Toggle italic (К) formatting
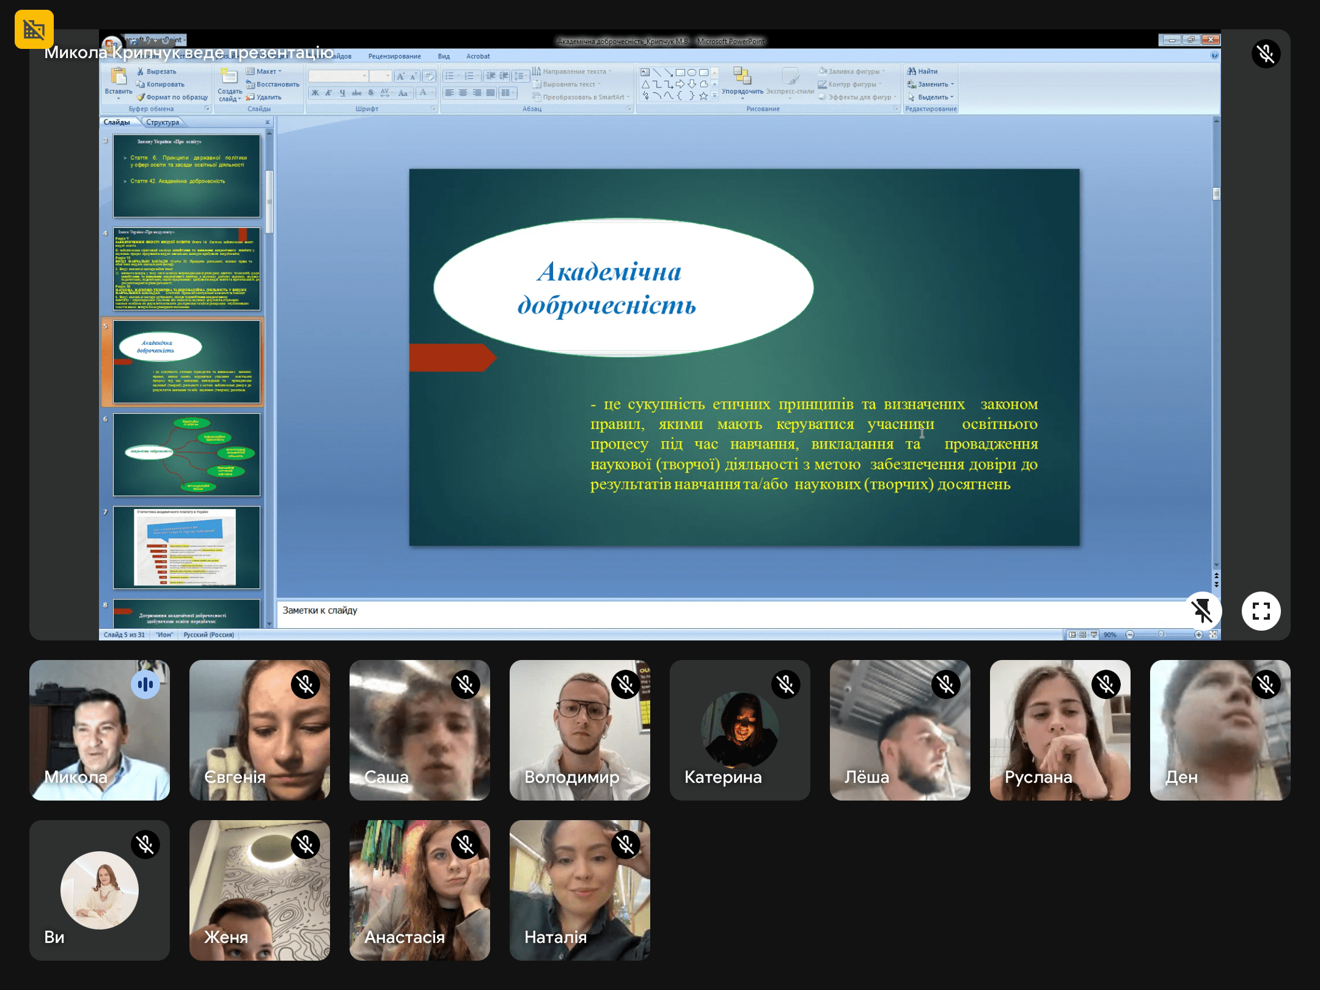The width and height of the screenshot is (1320, 990). 329,93
